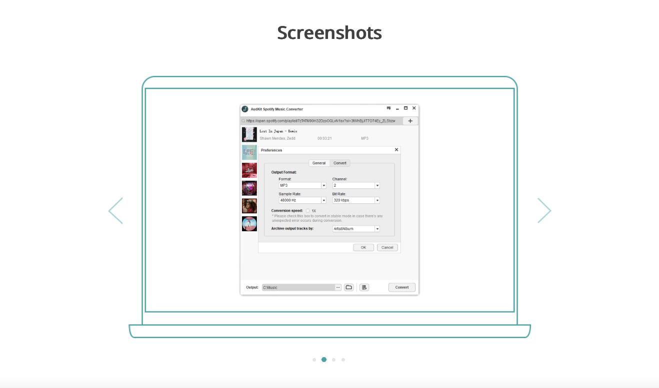
Task: Open the Channel dropdown showing 2
Action: [356, 185]
